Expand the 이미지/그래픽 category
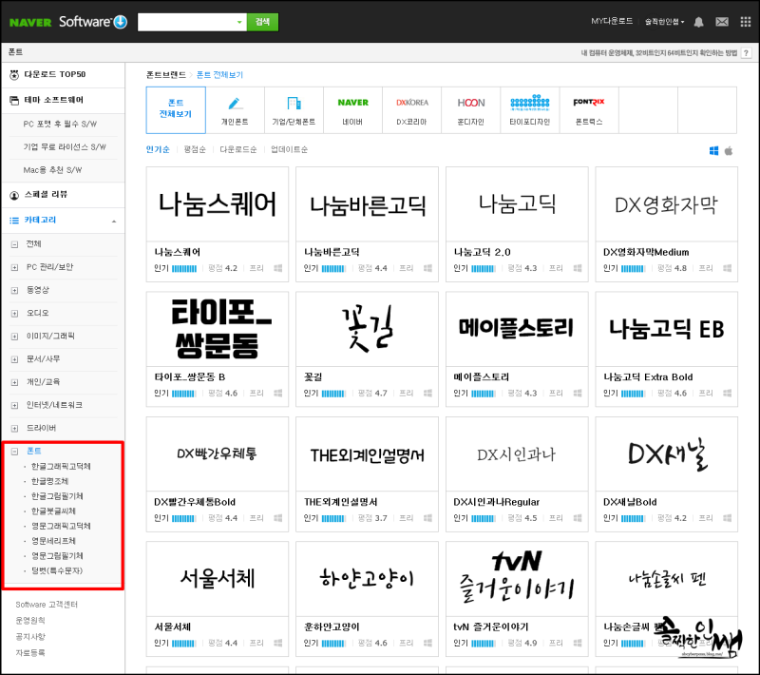760x675 pixels. click(x=14, y=337)
